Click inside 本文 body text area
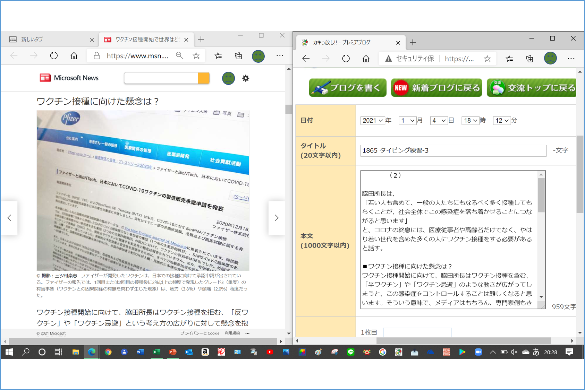Viewport: 585px width, 390px height. tap(449, 239)
